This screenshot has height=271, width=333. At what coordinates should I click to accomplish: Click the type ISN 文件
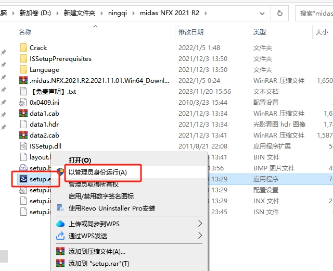(266, 212)
